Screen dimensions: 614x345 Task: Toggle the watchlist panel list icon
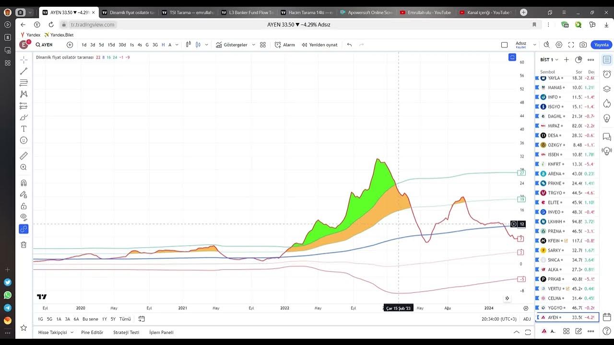pyautogui.click(x=607, y=60)
